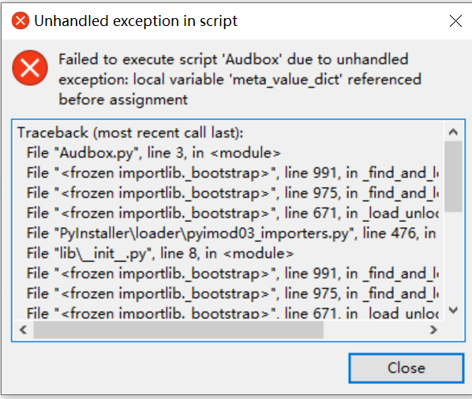Click the Close button
The width and height of the screenshot is (472, 399).
(406, 368)
